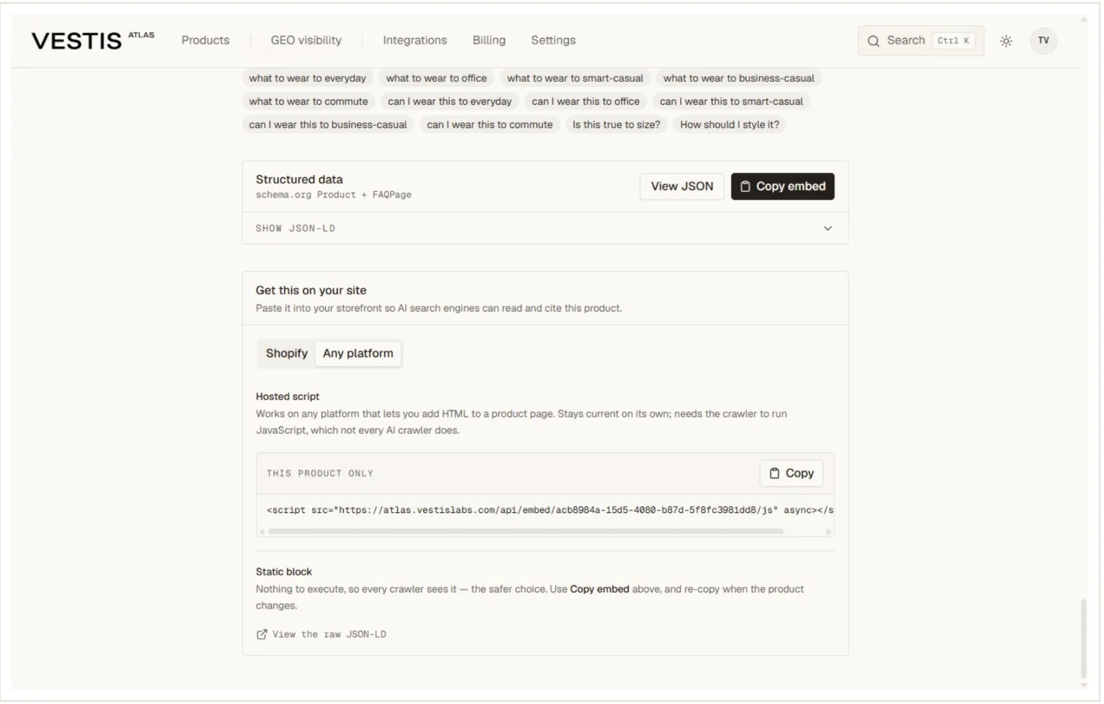Select the 'what to wear to smart-casual' chip
1104x704 pixels.
pos(576,78)
